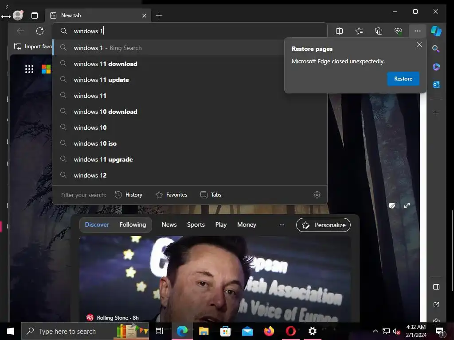Click the Microsoft logo on new tab
Image resolution: width=454 pixels, height=340 pixels.
pyautogui.click(x=46, y=69)
